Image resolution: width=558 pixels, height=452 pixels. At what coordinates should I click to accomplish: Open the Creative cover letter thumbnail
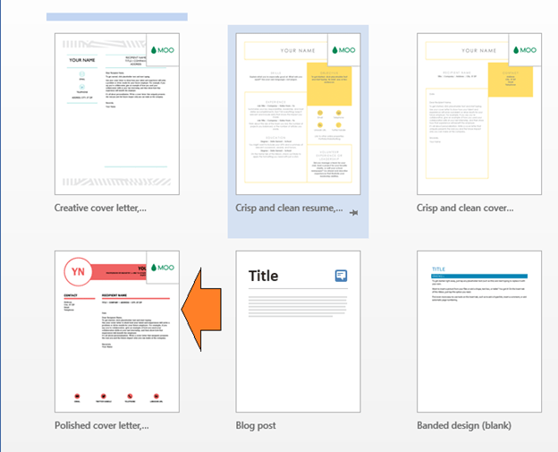coord(116,114)
